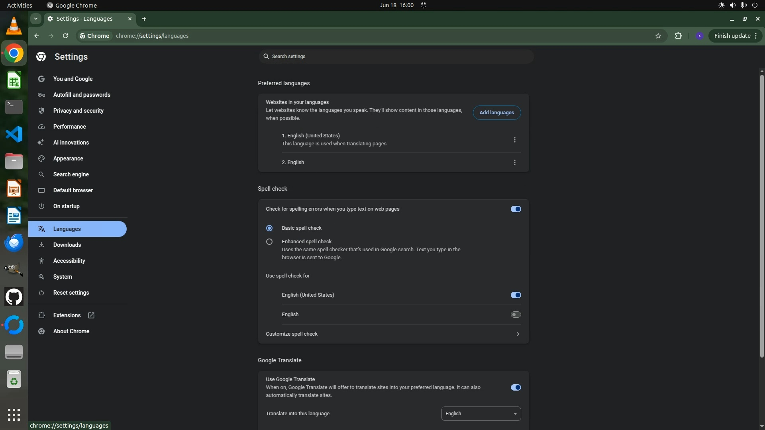Open Appearance settings in the sidebar
Screen dimensions: 765x430
click(x=68, y=158)
